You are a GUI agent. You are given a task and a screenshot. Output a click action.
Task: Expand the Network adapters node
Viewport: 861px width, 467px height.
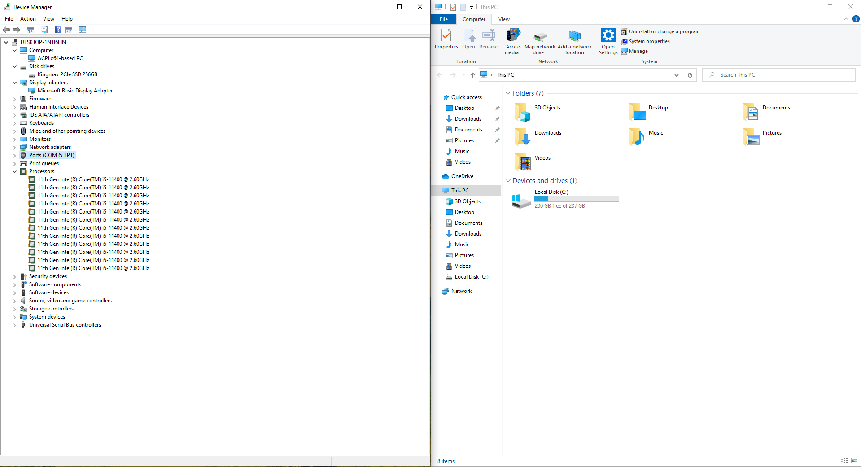15,147
